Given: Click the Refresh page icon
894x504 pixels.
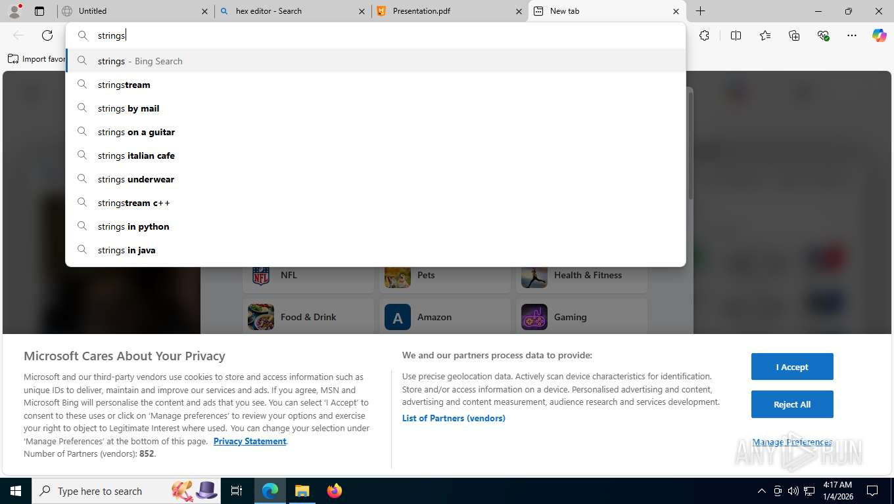Looking at the screenshot, I should (x=47, y=35).
